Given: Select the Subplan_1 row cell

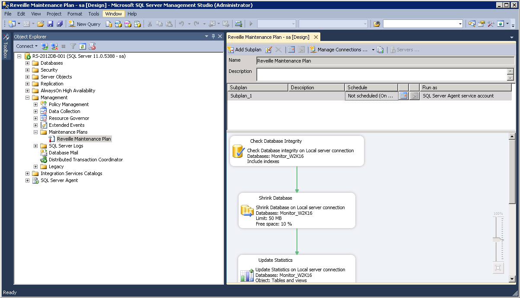Looking at the screenshot, I should [258, 96].
